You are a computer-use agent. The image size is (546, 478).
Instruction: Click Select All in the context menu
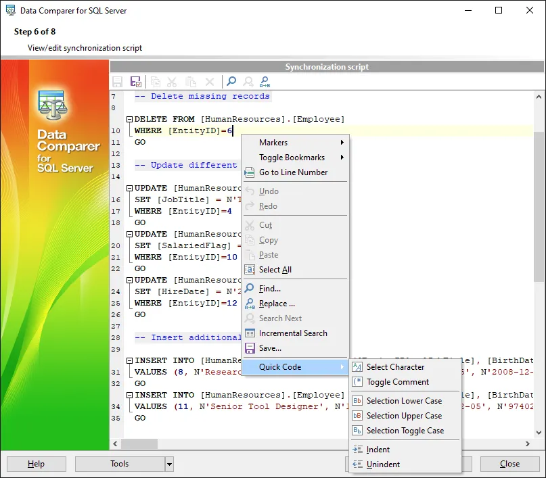point(275,270)
